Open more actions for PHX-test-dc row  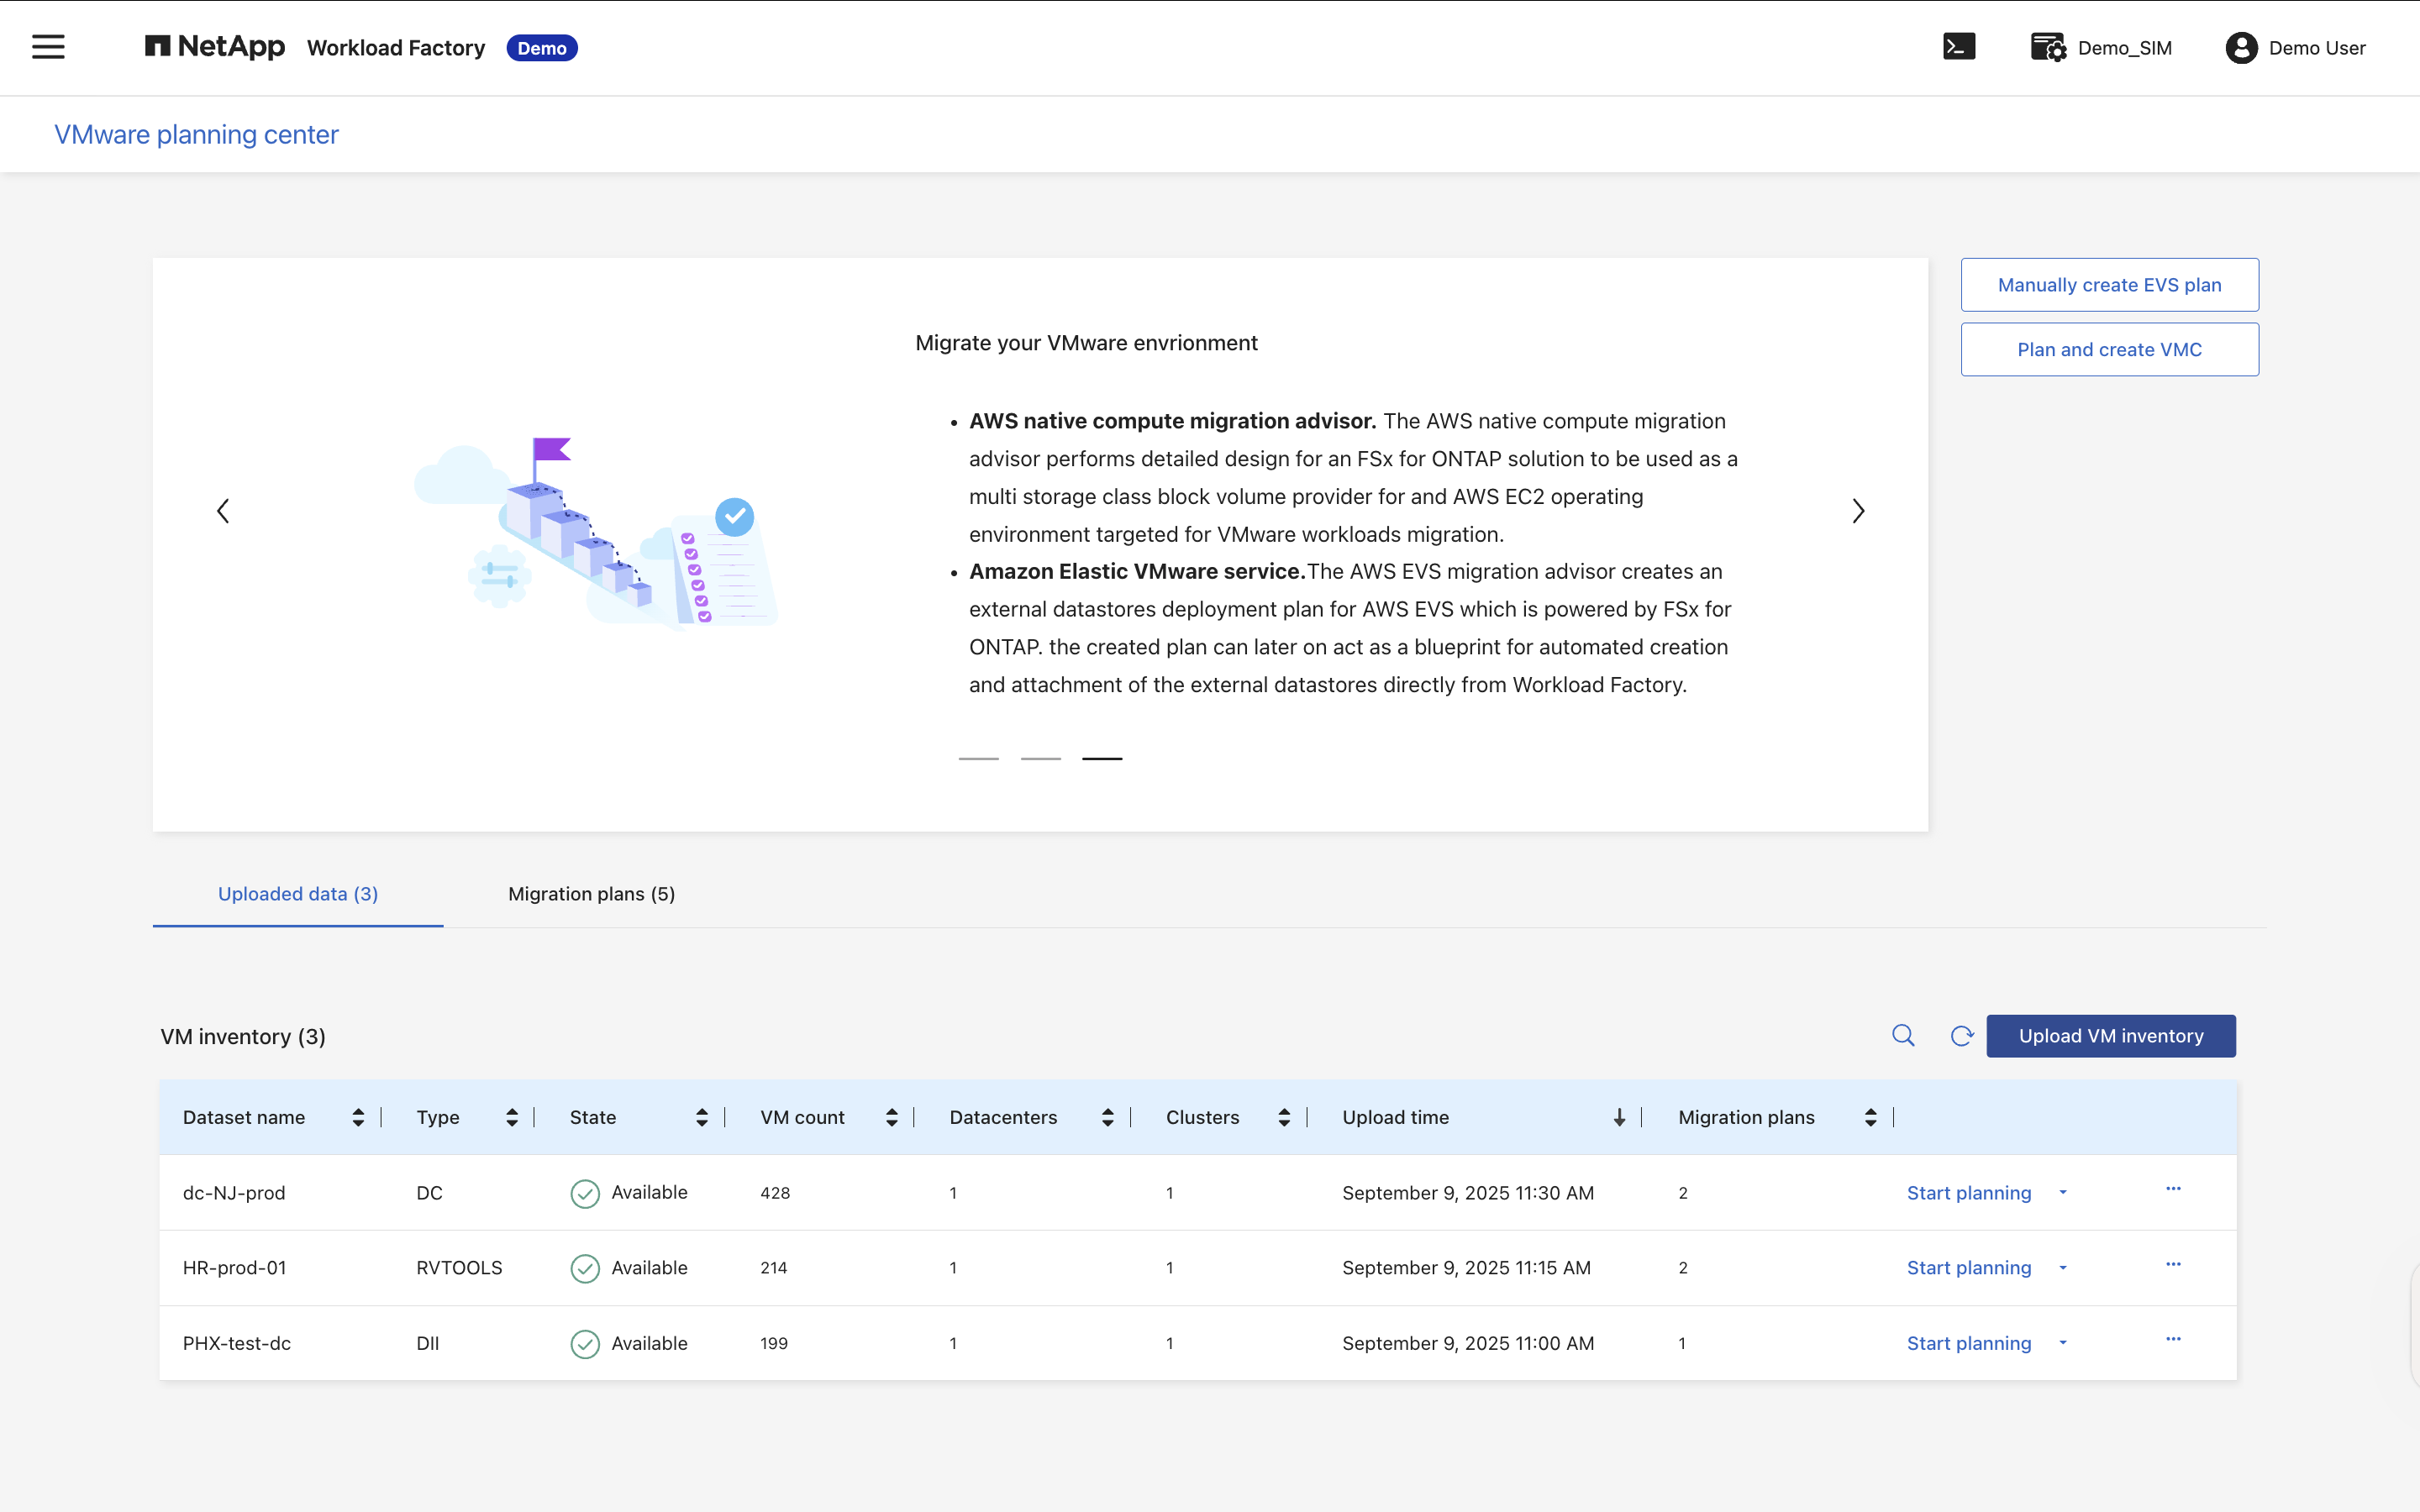2173,1339
